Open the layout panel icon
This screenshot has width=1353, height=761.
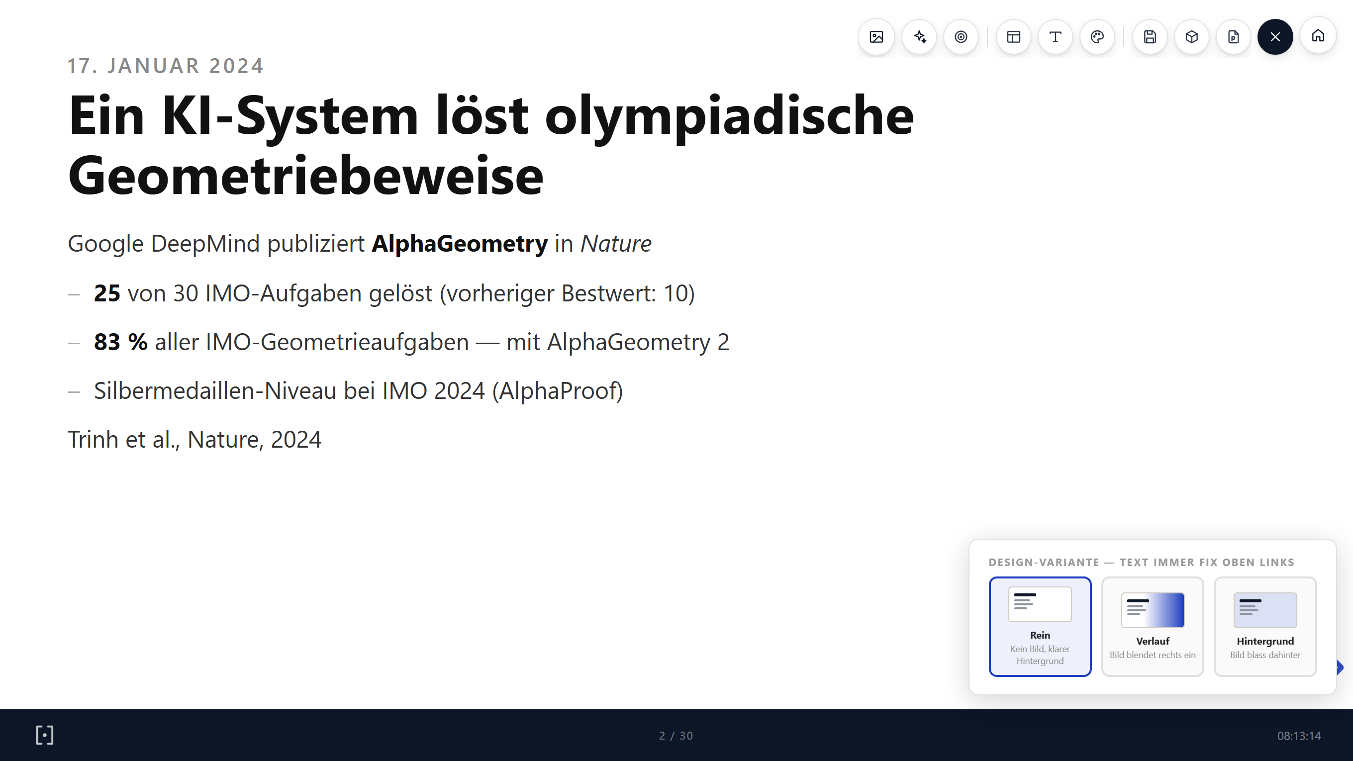click(1013, 37)
